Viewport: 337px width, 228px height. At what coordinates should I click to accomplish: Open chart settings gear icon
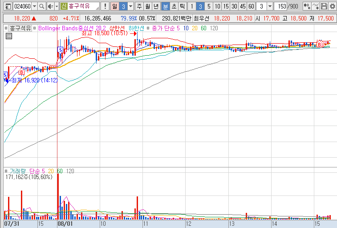click(x=332, y=6)
